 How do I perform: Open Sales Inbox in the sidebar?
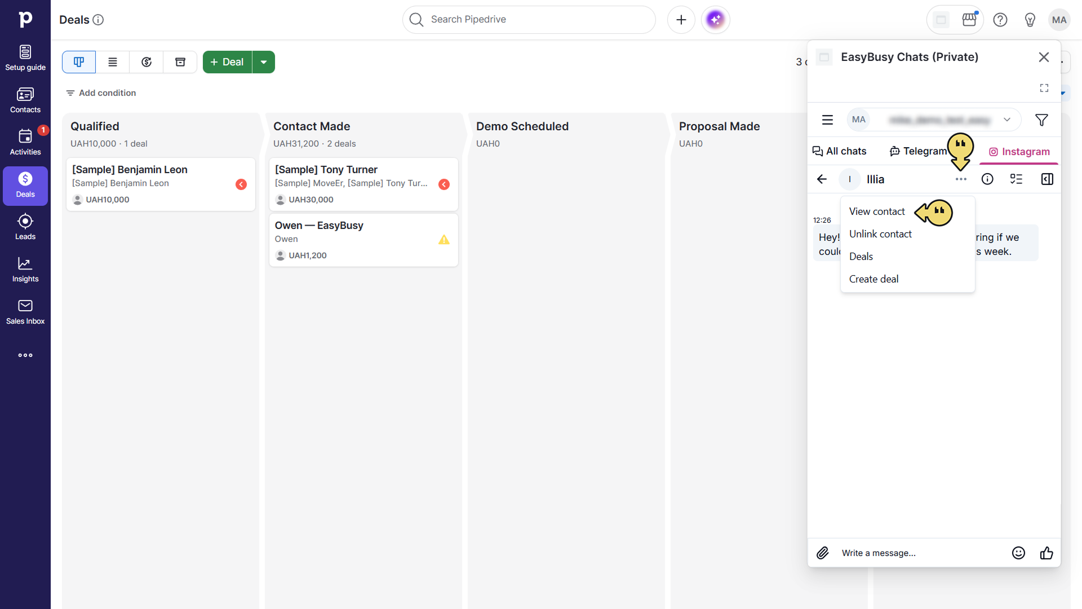[25, 312]
